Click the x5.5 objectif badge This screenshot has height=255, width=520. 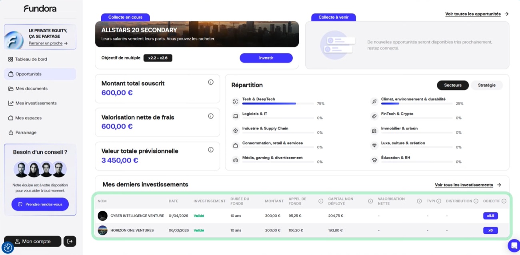point(490,215)
